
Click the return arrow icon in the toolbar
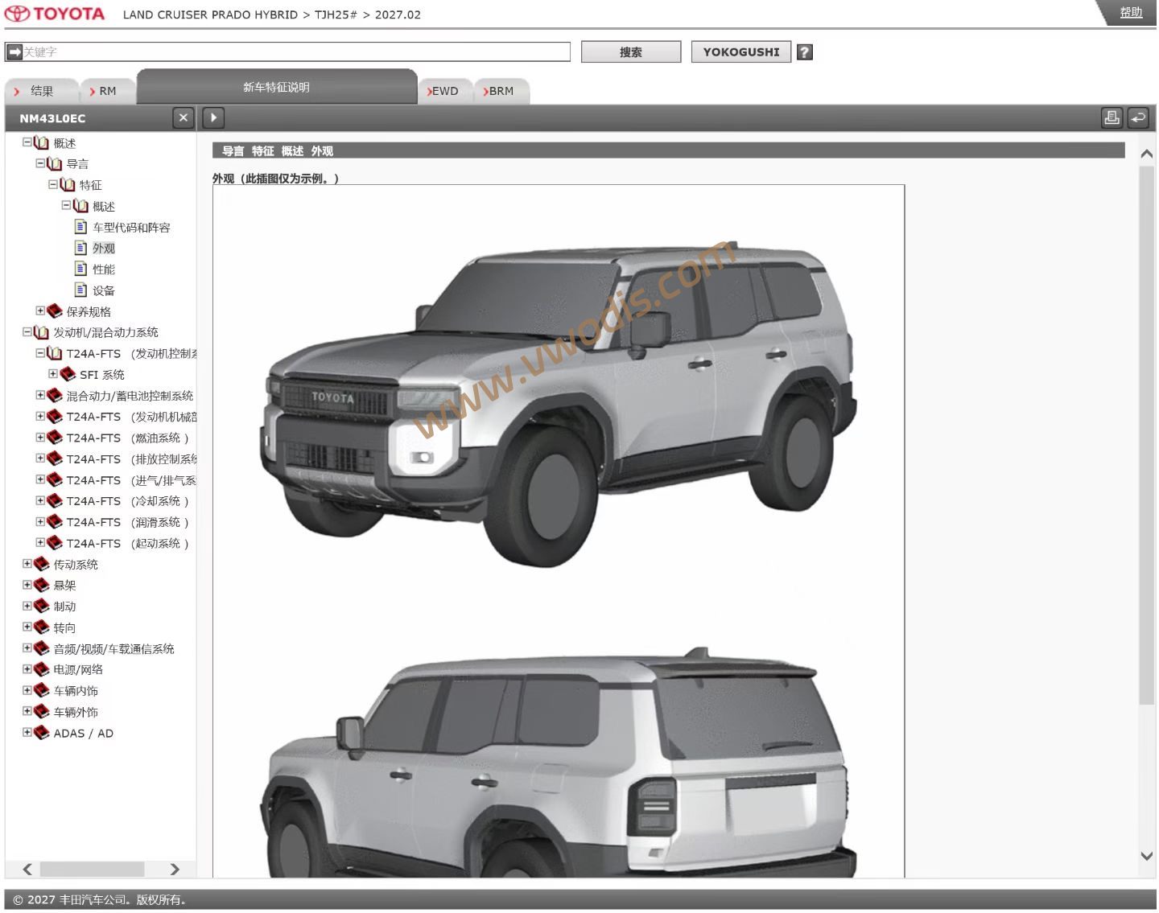(1138, 117)
